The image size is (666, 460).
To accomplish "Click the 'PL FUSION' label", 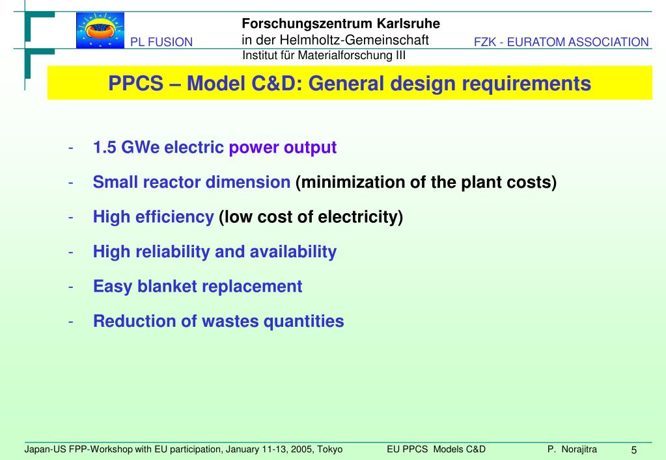I will pyautogui.click(x=161, y=42).
